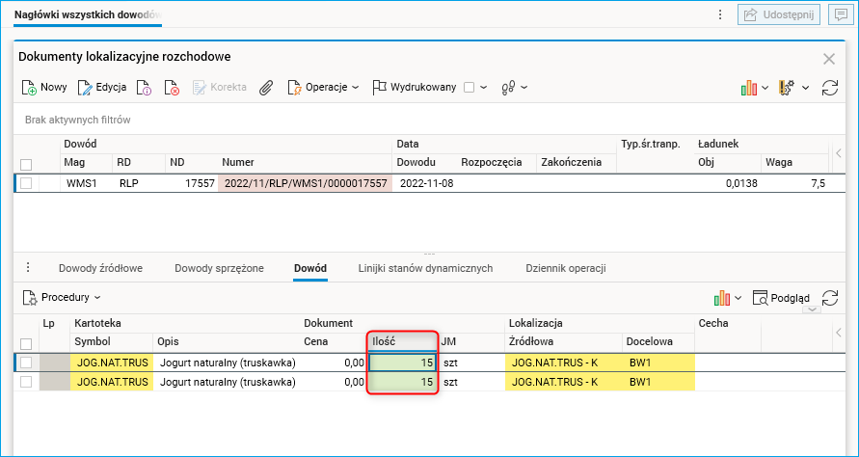Click the Numer column header
The height and width of the screenshot is (457, 859).
(x=238, y=162)
